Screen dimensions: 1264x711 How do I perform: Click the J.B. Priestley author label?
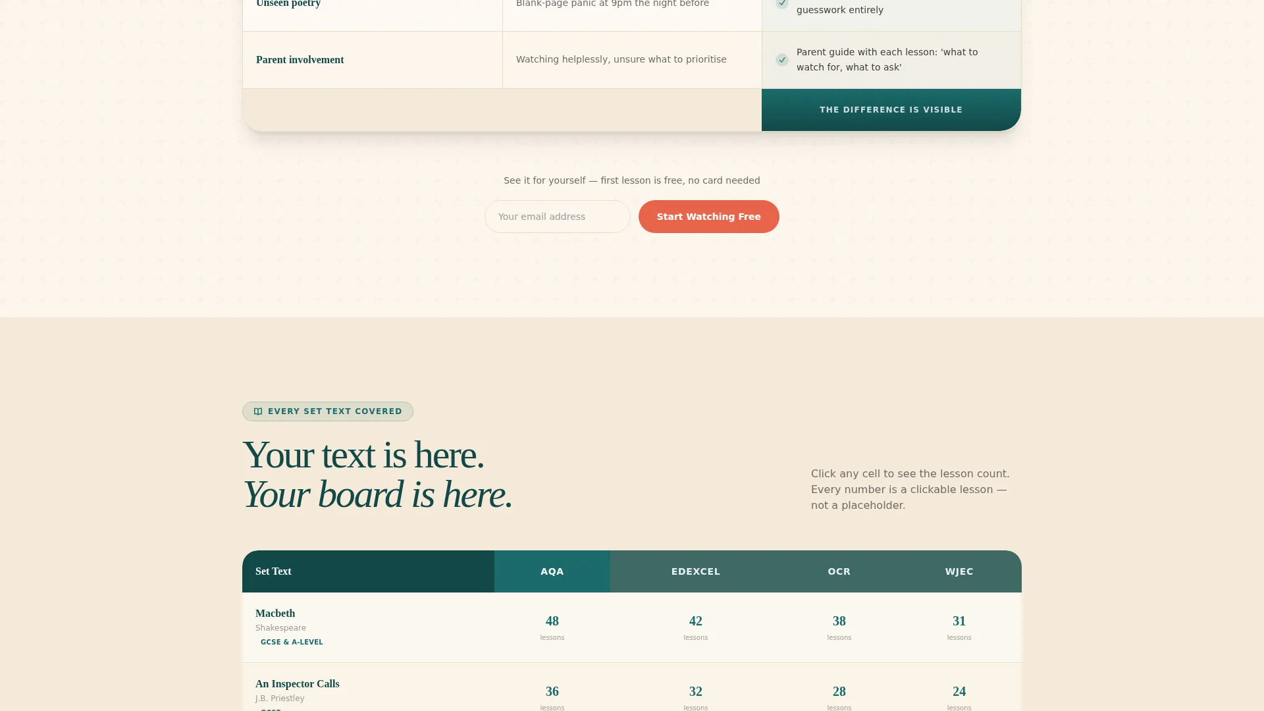pyautogui.click(x=280, y=698)
